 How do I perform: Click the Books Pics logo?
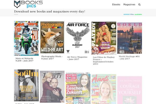[x=28, y=4]
